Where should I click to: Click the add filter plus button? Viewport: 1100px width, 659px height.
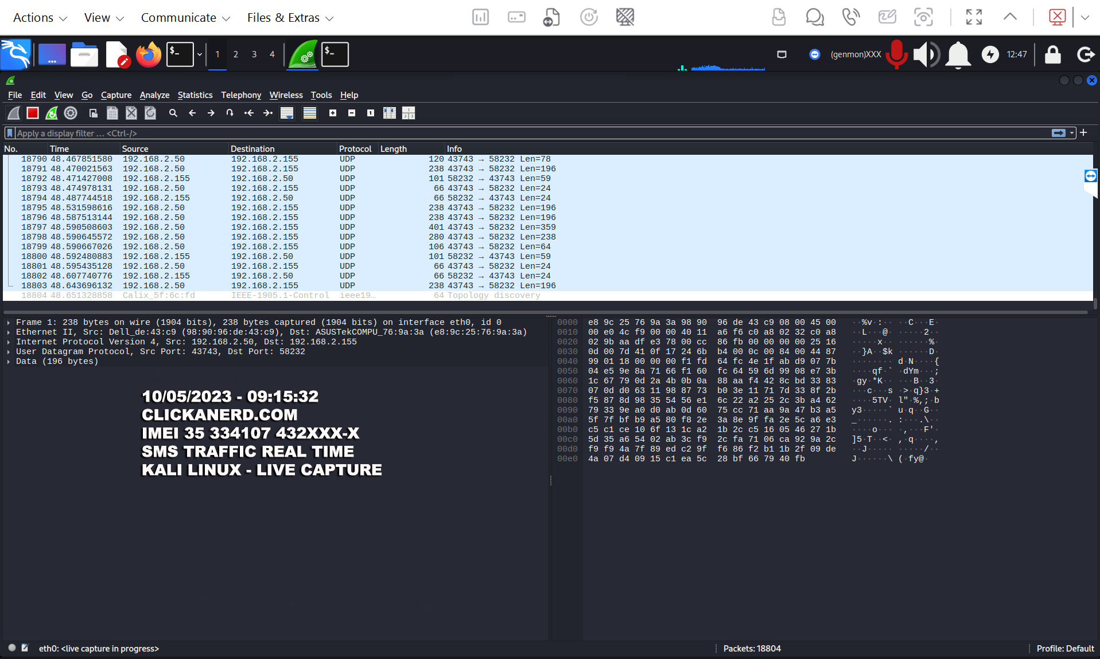point(1083,133)
